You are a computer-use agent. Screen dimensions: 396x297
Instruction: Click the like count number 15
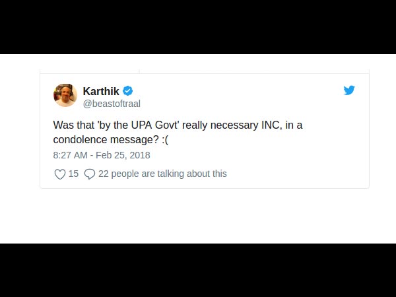click(73, 174)
